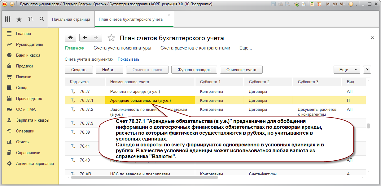The image size is (381, 186).
Task: Open Счета учета номенклатуры
Action: pos(122,48)
